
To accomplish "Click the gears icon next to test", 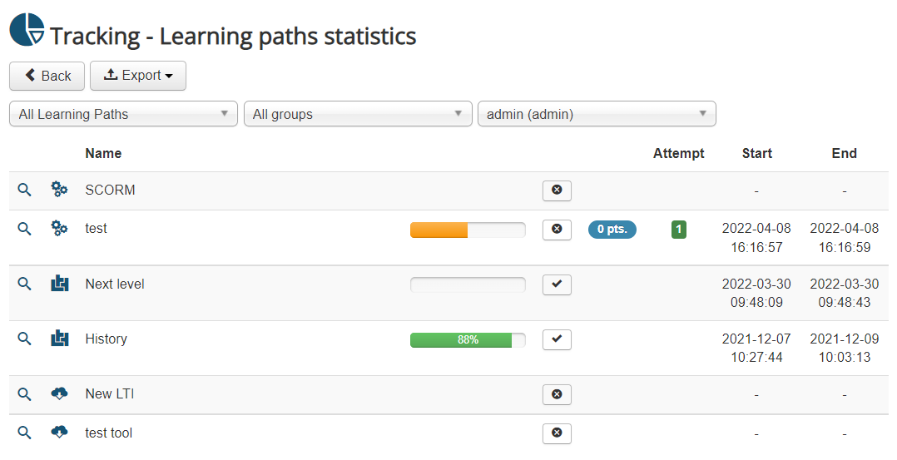I will click(x=59, y=228).
